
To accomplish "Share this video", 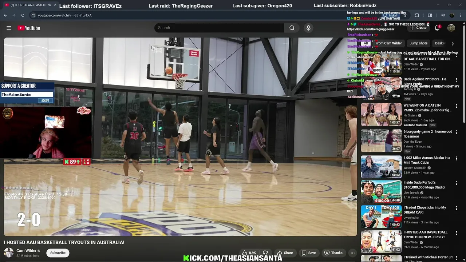I will 285,253.
